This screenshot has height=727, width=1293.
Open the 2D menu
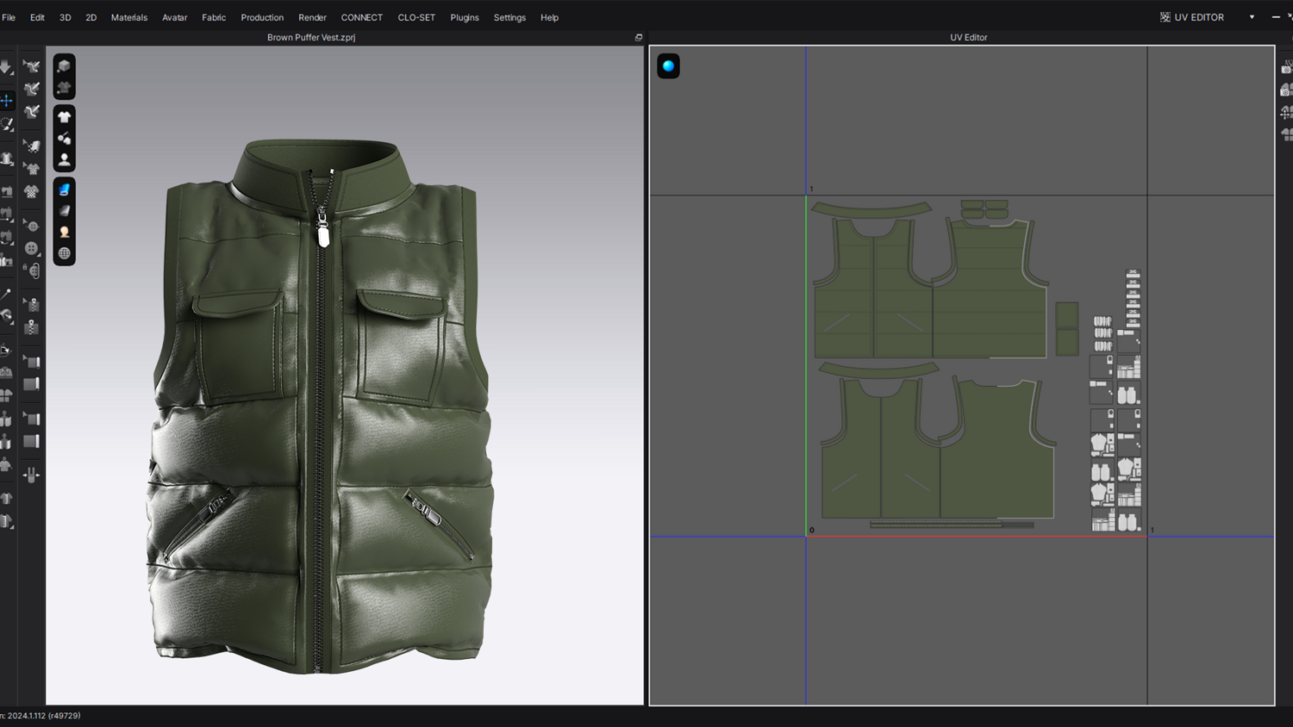click(91, 17)
